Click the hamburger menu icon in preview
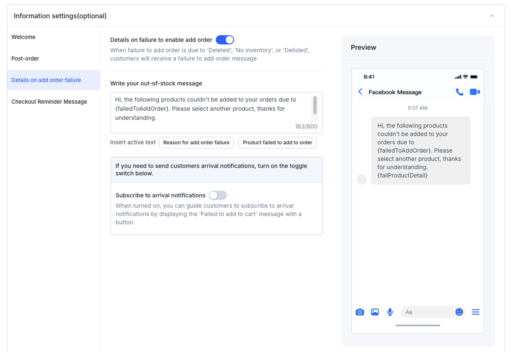 [476, 312]
